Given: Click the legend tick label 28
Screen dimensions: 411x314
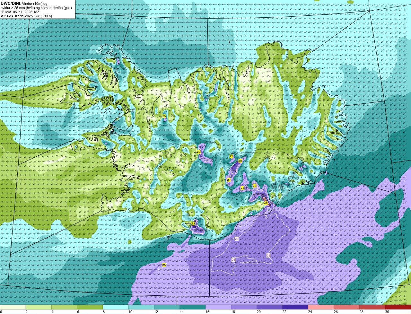Looking at the screenshot, I should tap(362, 312).
